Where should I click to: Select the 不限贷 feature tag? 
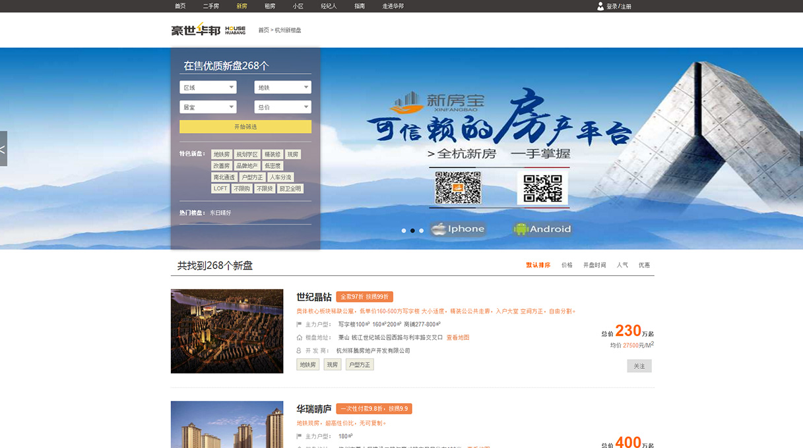point(265,188)
